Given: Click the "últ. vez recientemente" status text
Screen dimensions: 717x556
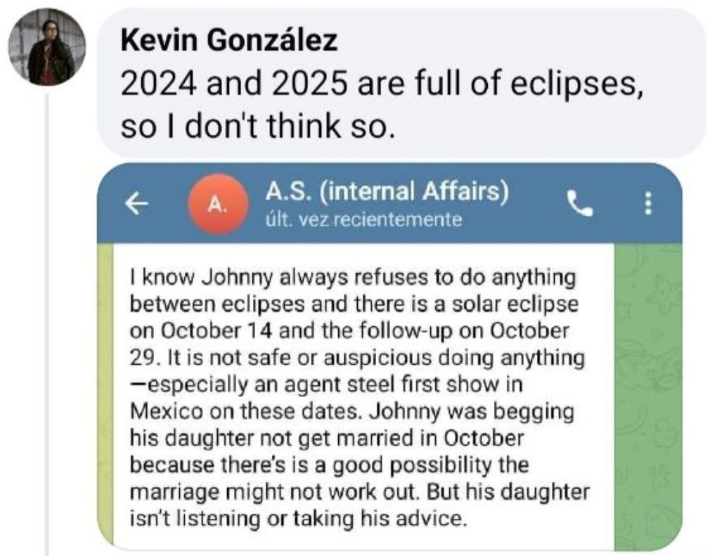Looking at the screenshot, I should click(x=363, y=219).
